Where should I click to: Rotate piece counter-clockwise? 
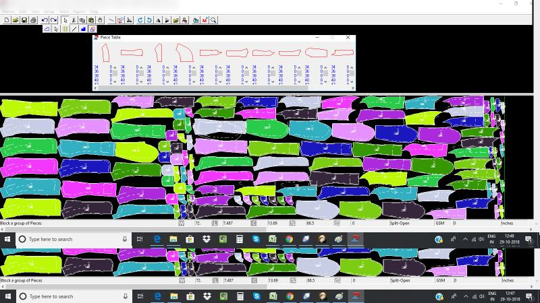coord(149,20)
